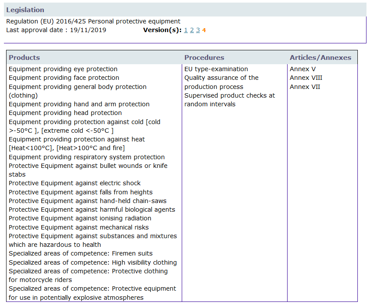Click EU type-examination procedure
The image size is (373, 308).
tap(216, 69)
